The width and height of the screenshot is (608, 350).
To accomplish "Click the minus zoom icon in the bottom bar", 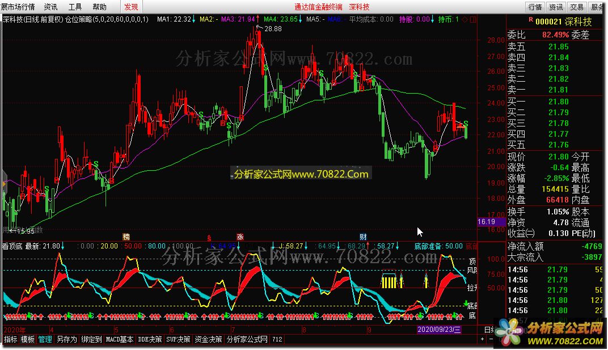I will [x=491, y=339].
